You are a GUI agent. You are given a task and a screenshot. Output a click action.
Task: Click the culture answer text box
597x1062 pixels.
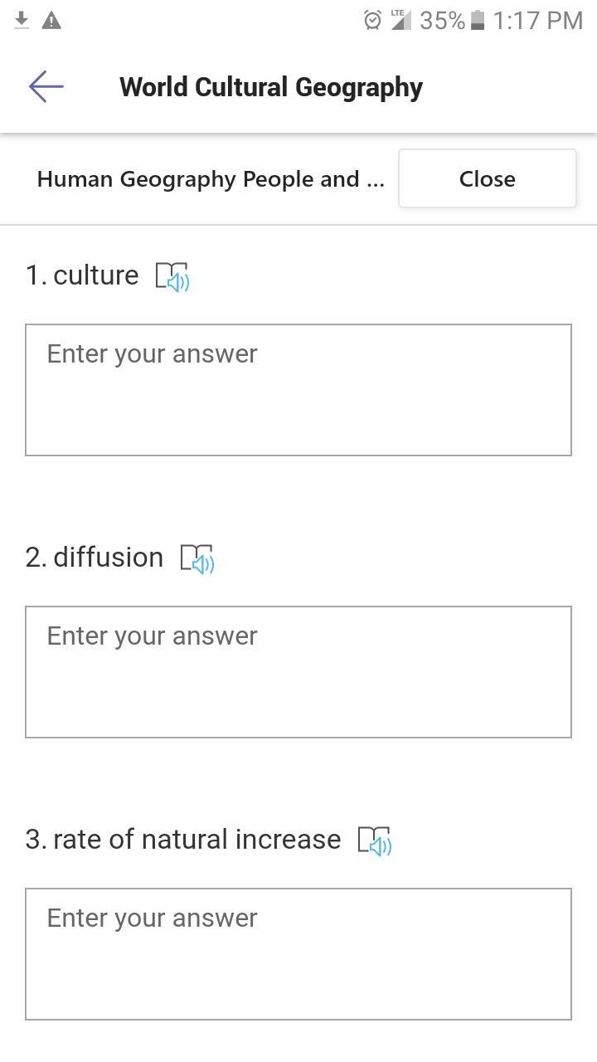click(x=298, y=390)
